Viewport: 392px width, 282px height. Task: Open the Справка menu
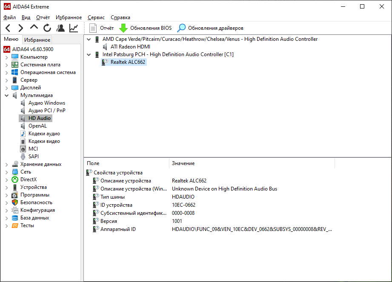[120, 17]
